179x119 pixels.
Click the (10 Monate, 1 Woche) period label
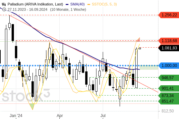(68, 10)
